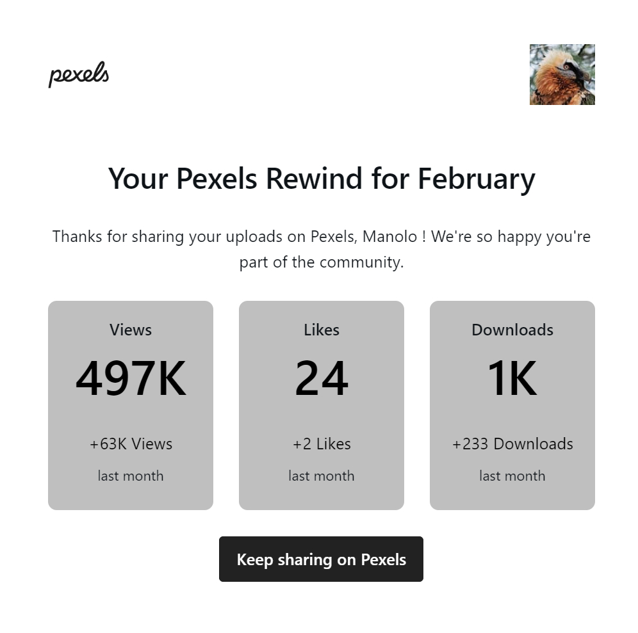Screen dimensions: 638x633
Task: Click the Views card title
Action: 131,330
